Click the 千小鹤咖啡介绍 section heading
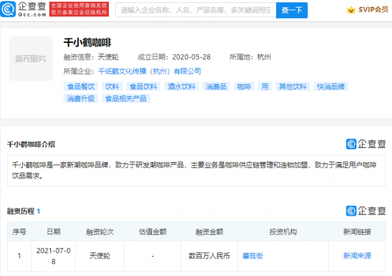 (31, 144)
